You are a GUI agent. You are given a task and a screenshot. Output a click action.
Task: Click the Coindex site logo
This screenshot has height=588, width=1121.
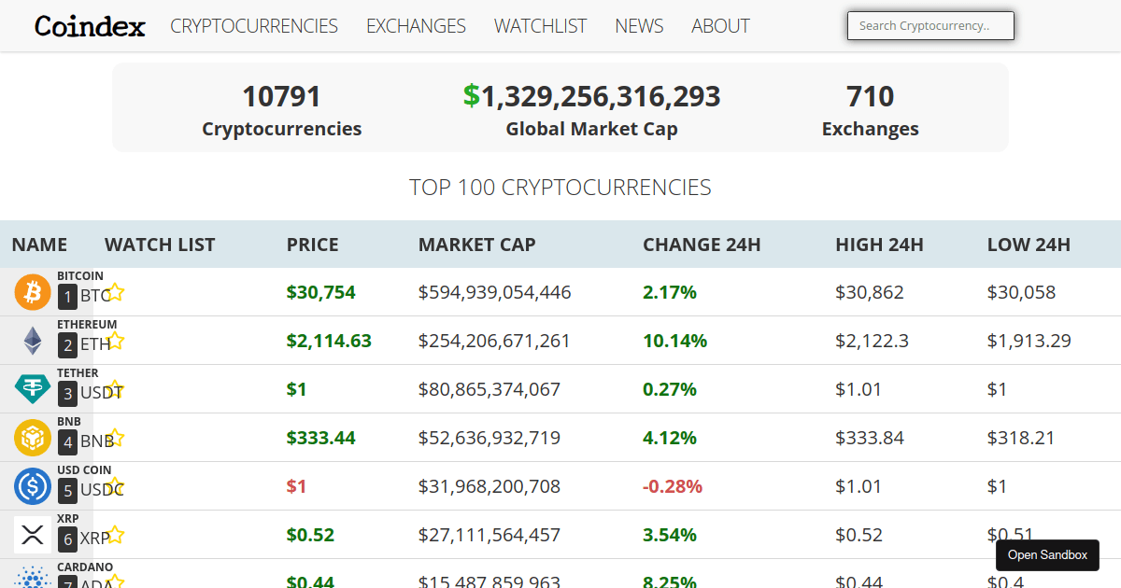click(x=90, y=26)
